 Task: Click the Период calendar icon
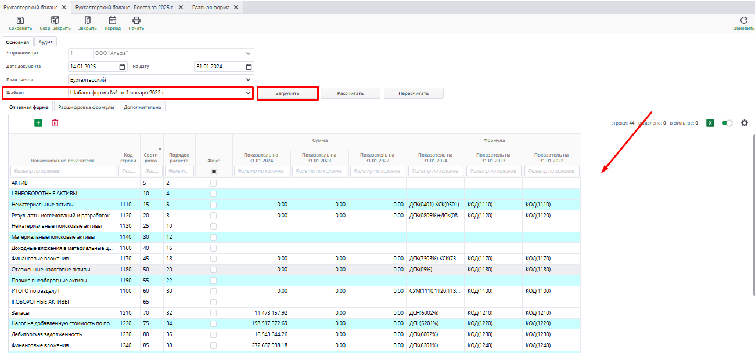click(x=113, y=20)
